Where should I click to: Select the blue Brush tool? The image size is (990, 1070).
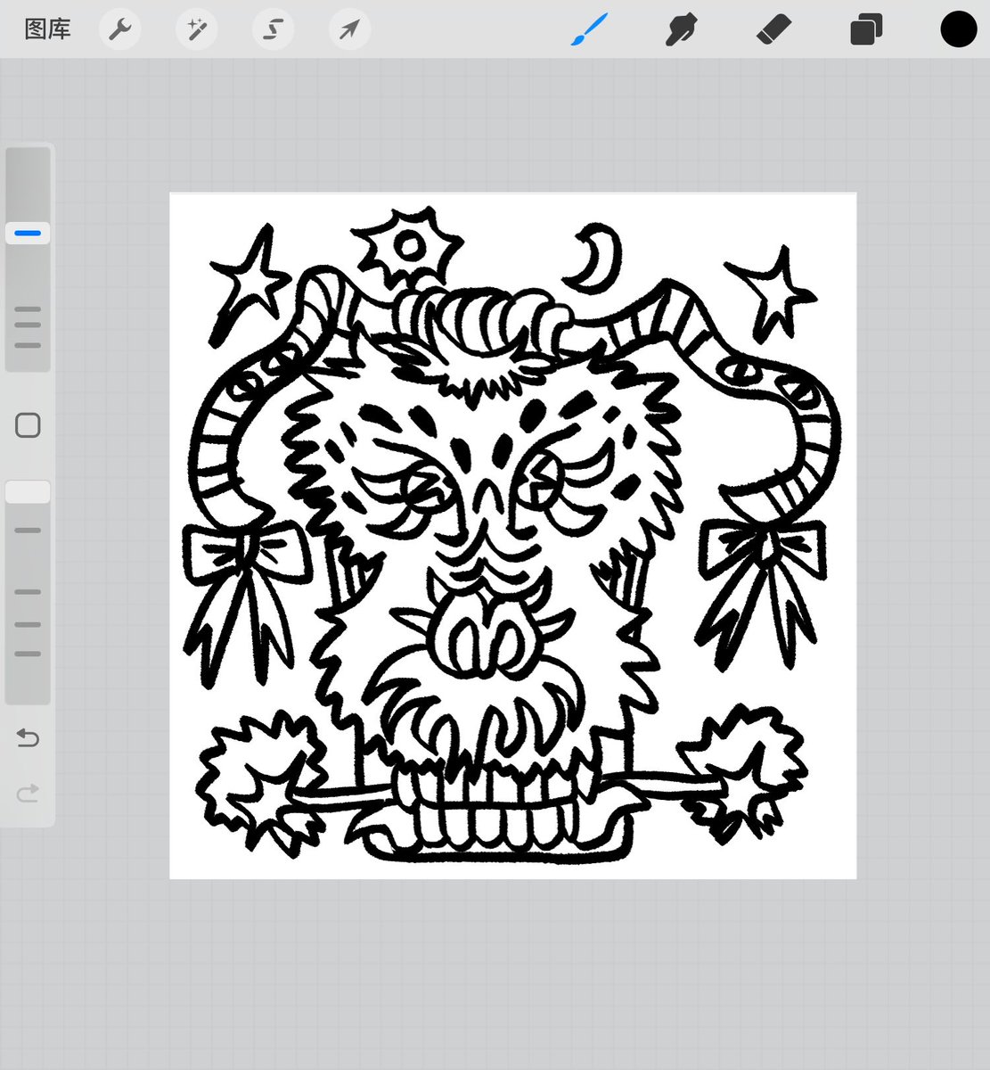coord(589,29)
